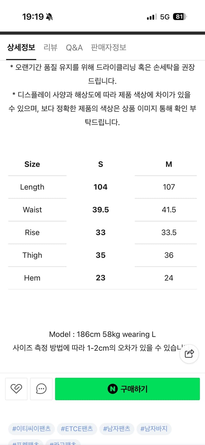Go to the 판매자정보 tab
Image resolution: width=205 pixels, height=445 pixels.
point(109,47)
